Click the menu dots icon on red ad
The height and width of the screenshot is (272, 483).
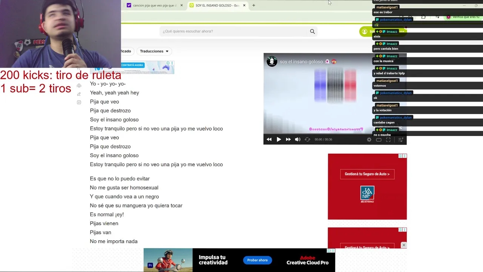point(405,156)
